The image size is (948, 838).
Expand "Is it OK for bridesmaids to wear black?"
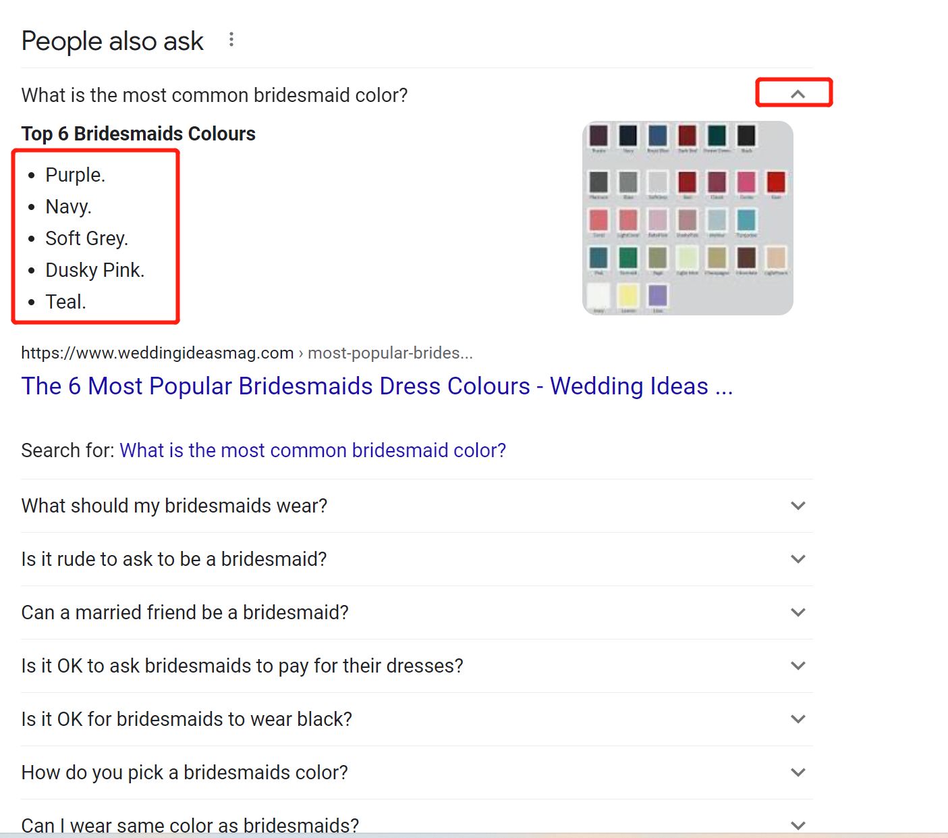(798, 719)
